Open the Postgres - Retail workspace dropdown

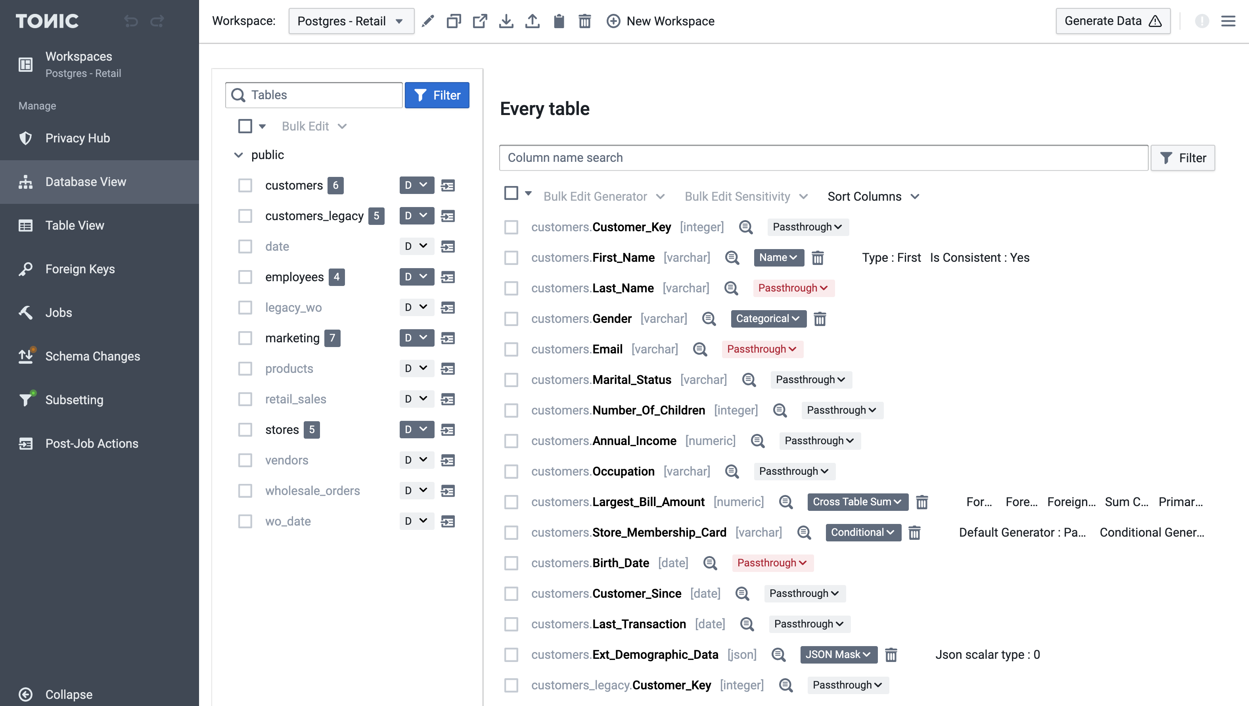pos(351,21)
